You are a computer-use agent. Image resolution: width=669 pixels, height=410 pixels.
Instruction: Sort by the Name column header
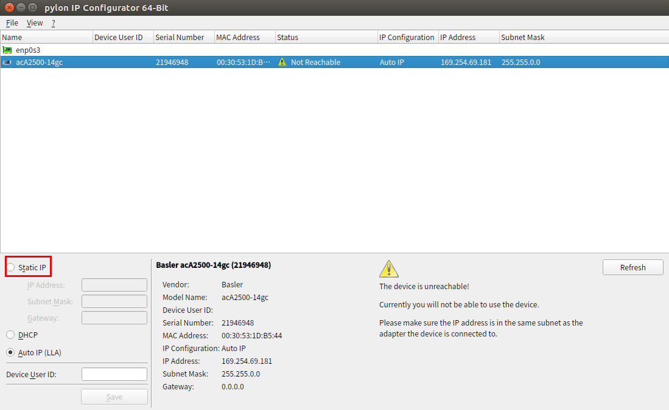46,38
